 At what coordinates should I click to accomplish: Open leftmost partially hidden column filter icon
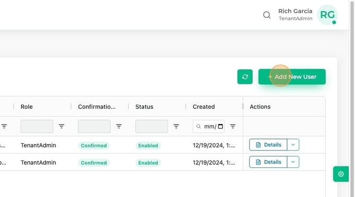point(4,126)
